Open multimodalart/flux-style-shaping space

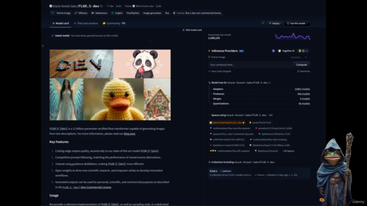point(268,140)
